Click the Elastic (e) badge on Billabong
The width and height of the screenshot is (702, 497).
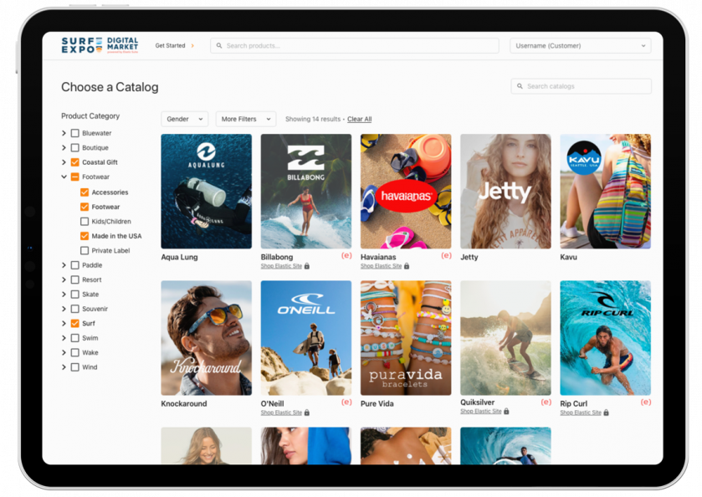[x=346, y=256]
